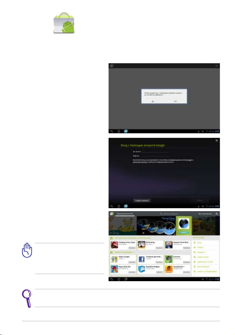Click the email field on Google sign-in screen

pos(155,151)
